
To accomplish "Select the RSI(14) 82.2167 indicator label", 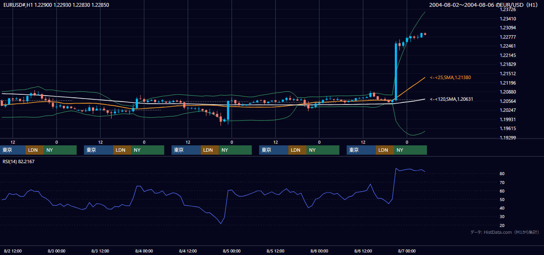I will click(19, 161).
